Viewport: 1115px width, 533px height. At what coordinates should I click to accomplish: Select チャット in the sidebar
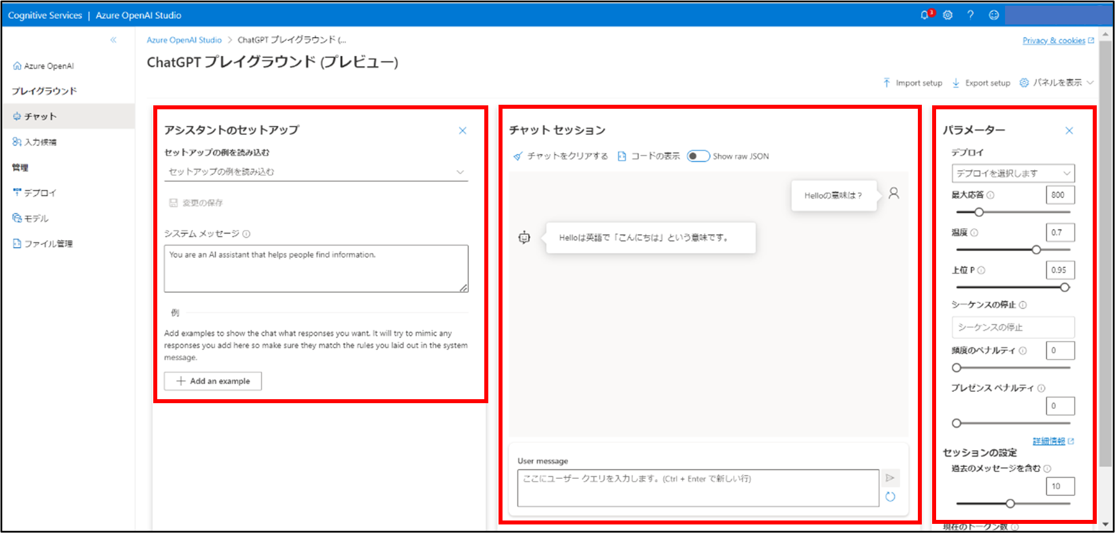(x=40, y=116)
